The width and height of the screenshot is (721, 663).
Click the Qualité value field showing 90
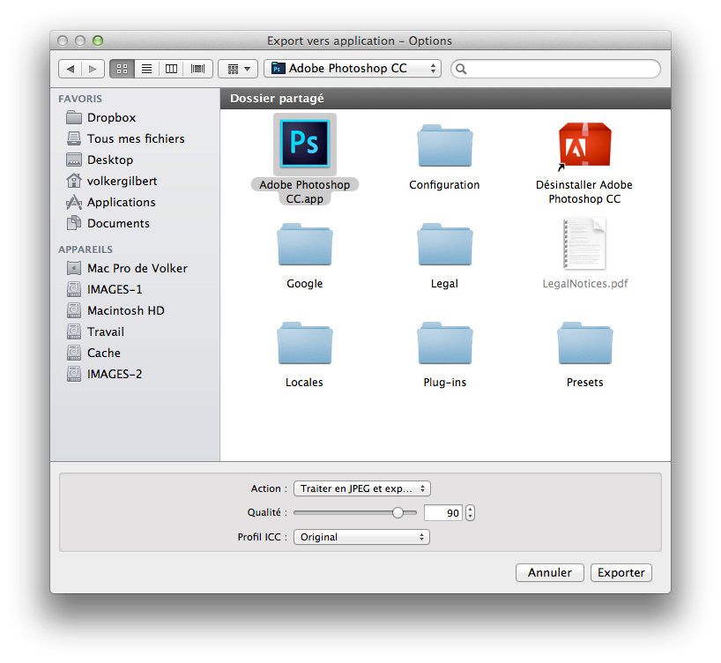(x=443, y=512)
